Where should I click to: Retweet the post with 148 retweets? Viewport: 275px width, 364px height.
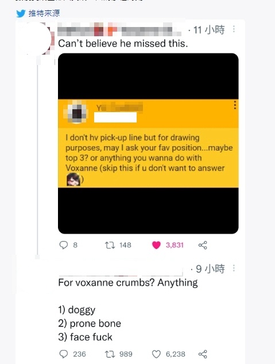pyautogui.click(x=110, y=245)
